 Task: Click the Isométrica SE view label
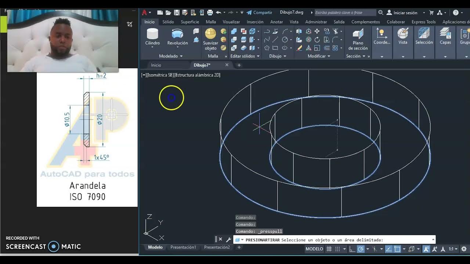point(160,75)
